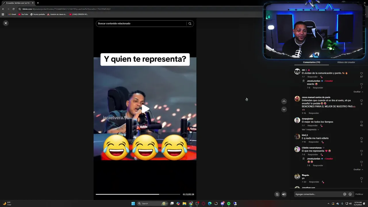Open Microsoft Edge from taskbar
This screenshot has height=207, width=368.
click(210, 204)
